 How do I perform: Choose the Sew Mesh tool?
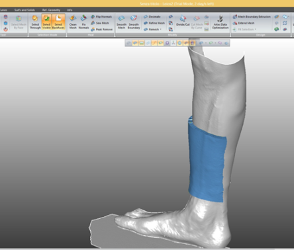100,23
